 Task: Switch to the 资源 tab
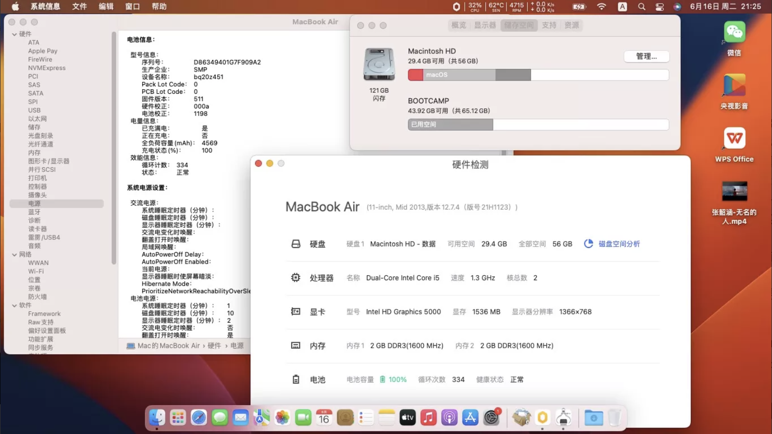pyautogui.click(x=572, y=25)
